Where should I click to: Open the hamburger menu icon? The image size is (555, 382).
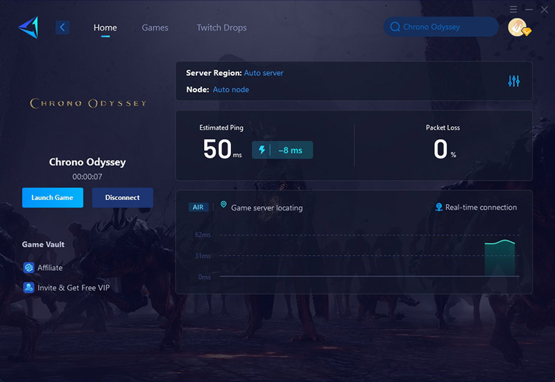[x=513, y=10]
